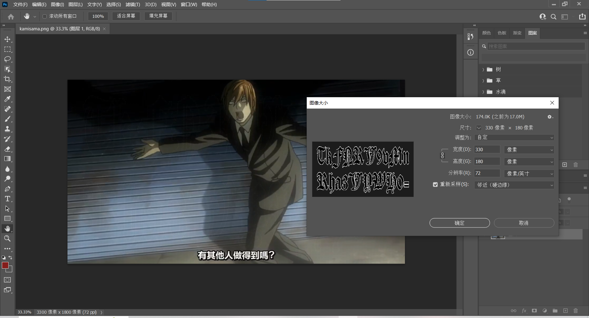
Task: Select the Rectangular Marquee tool
Action: (x=7, y=49)
